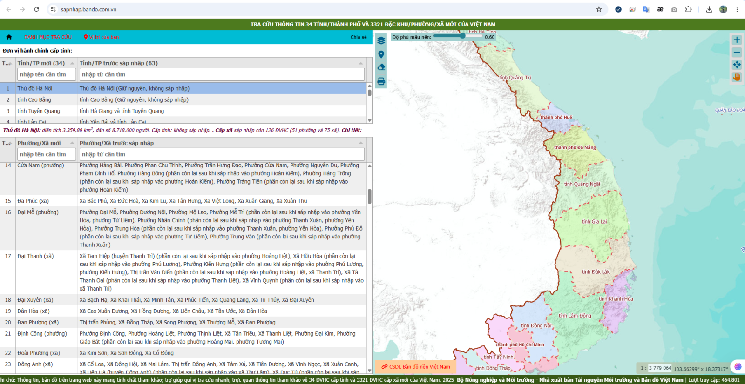Sort by Tỉnh/TP mới (34) column arrow
The width and height of the screenshot is (745, 384).
[x=72, y=63]
